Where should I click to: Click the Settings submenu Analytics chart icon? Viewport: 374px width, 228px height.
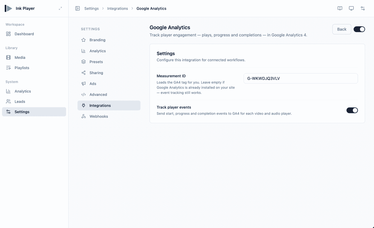tap(83, 51)
